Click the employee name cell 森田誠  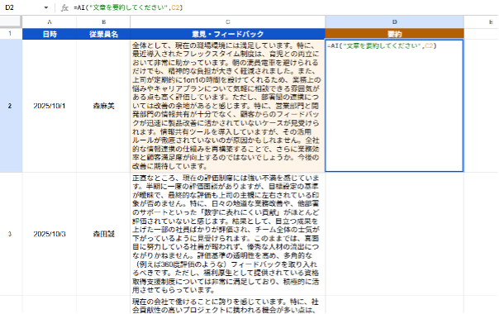click(103, 234)
